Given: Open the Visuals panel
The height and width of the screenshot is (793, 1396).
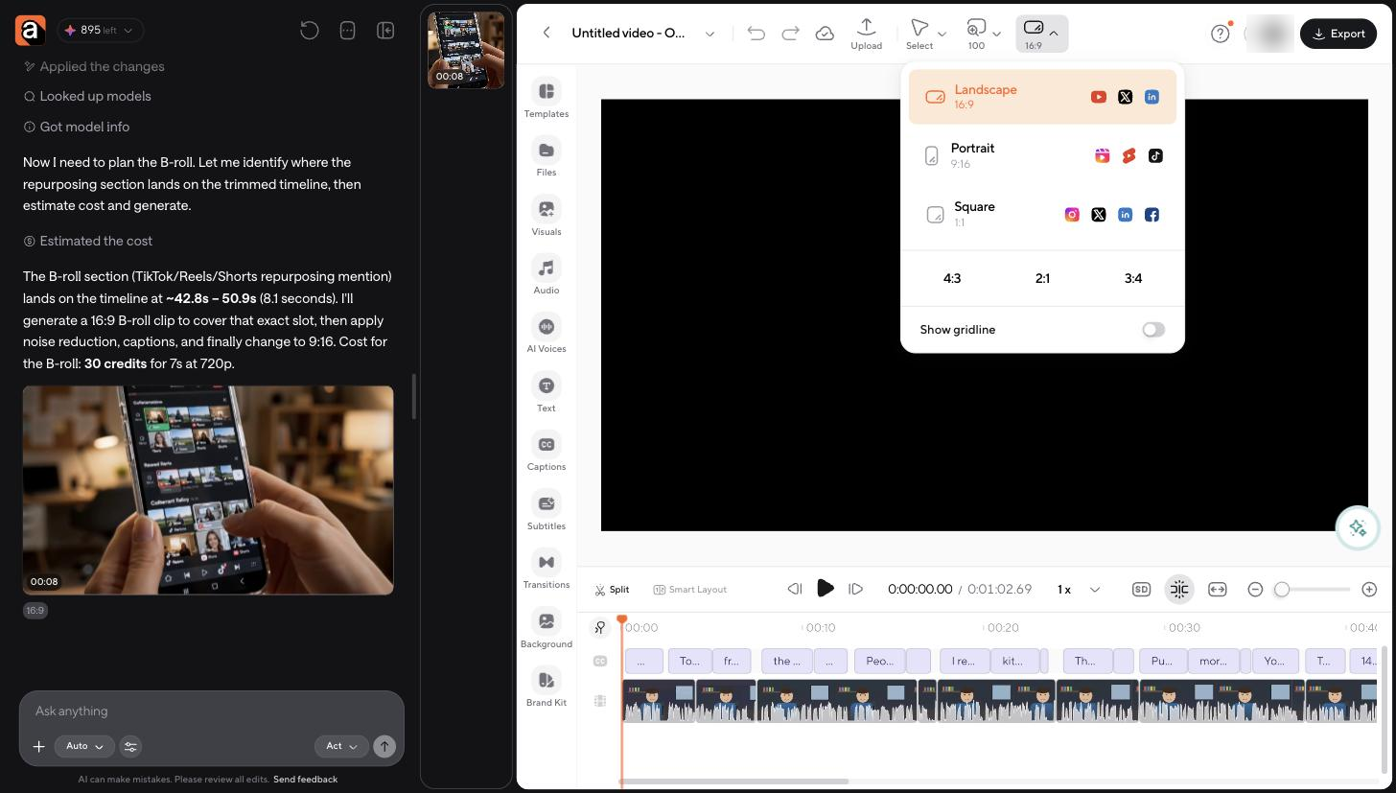Looking at the screenshot, I should [x=547, y=217].
